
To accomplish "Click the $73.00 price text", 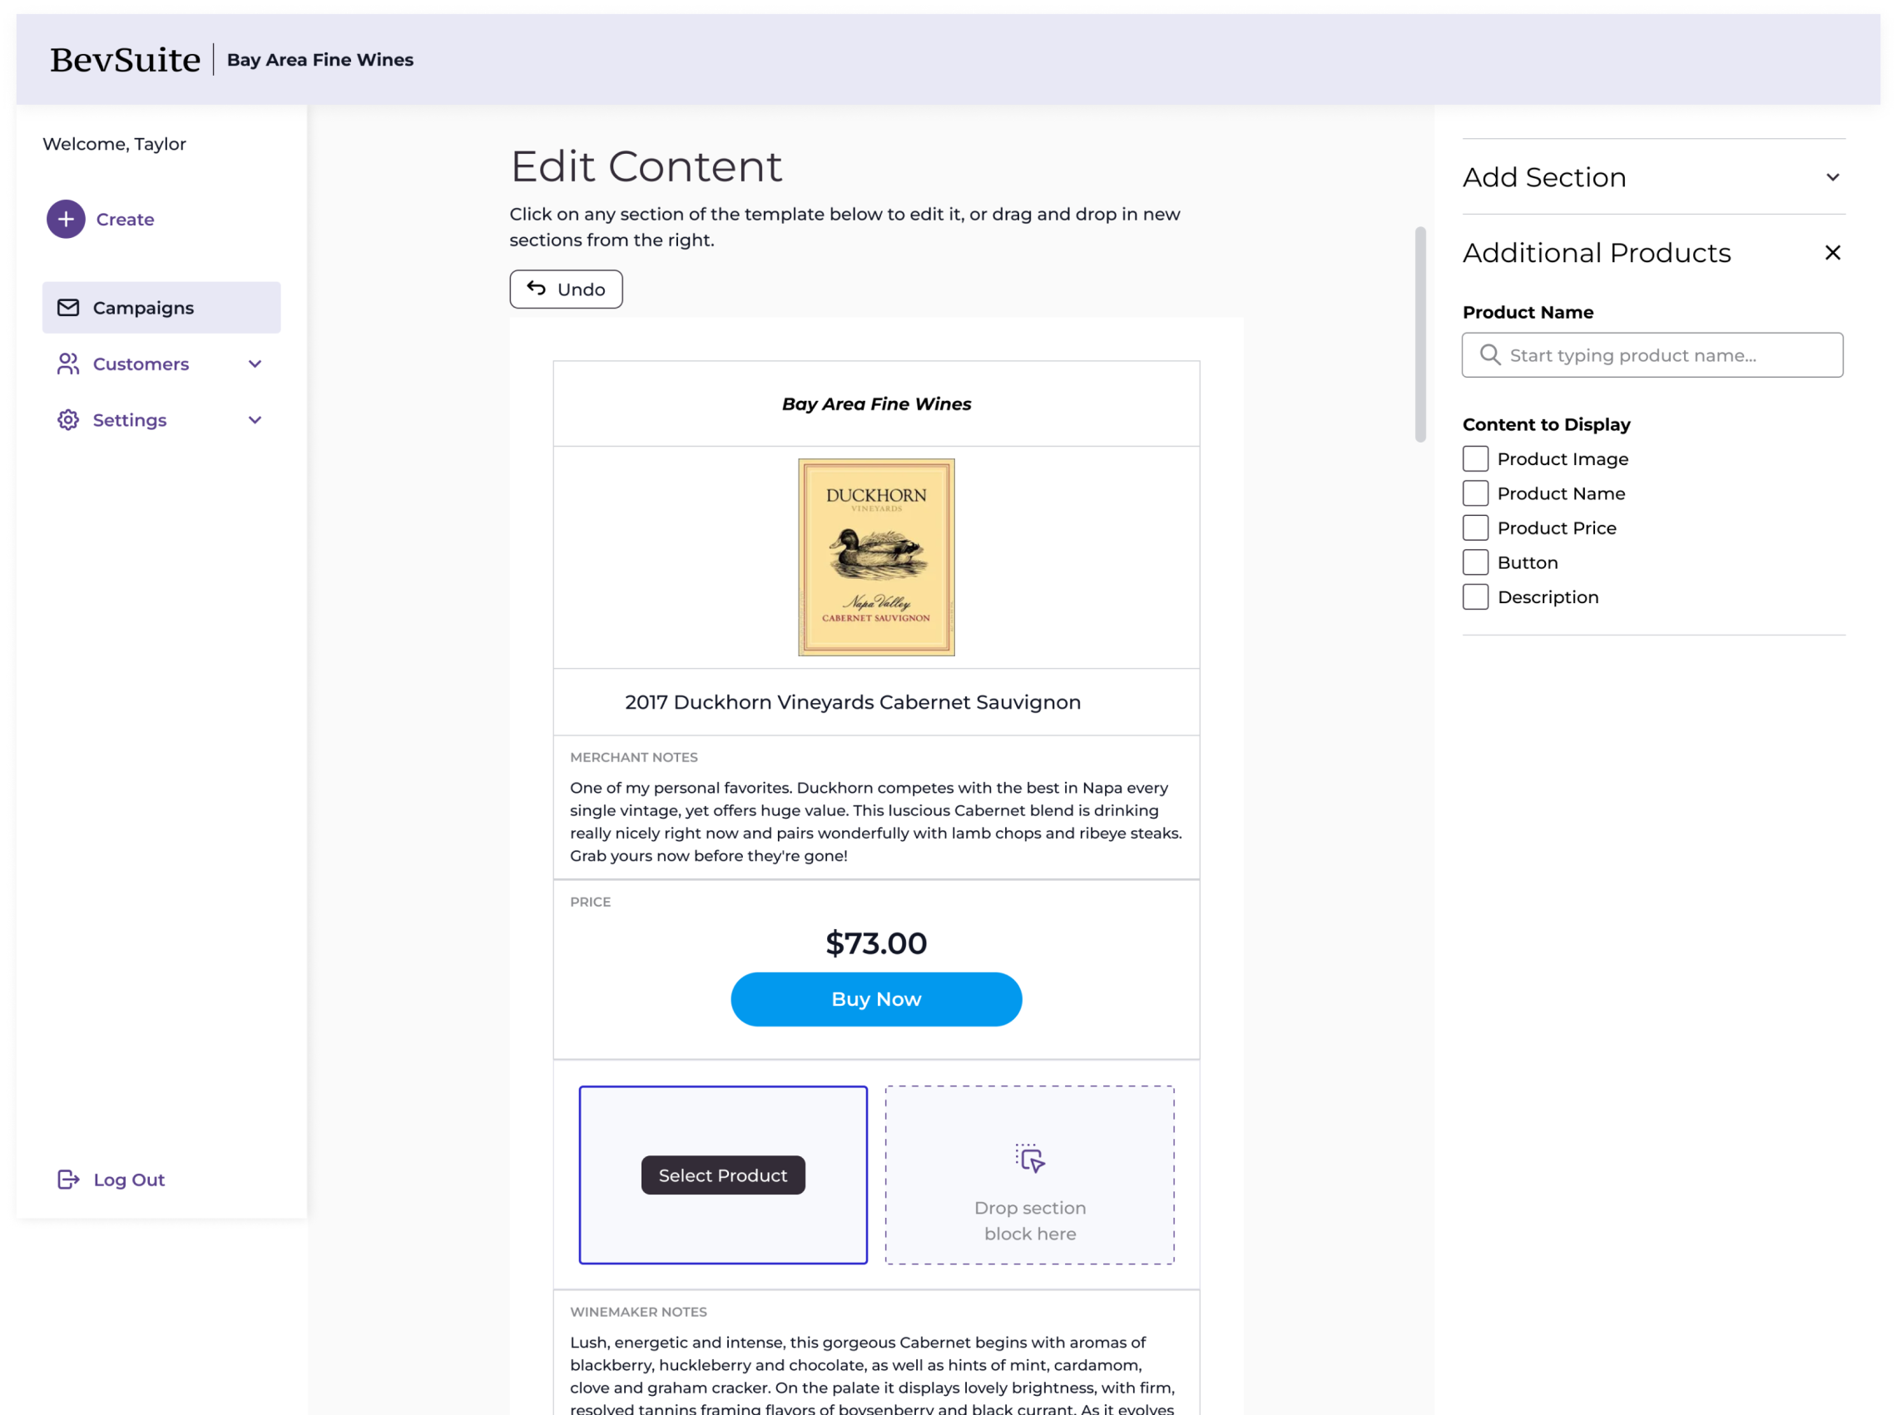I will pyautogui.click(x=875, y=943).
